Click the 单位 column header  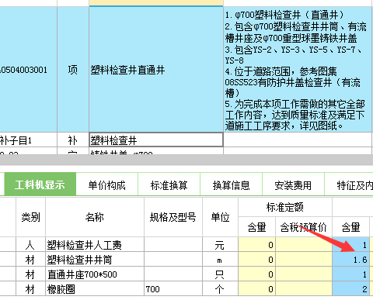(220, 217)
